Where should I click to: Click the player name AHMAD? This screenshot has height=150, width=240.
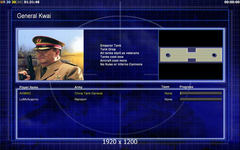[x=25, y=93]
